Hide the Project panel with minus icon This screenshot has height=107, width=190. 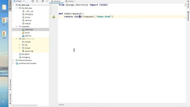(x=47, y=1)
